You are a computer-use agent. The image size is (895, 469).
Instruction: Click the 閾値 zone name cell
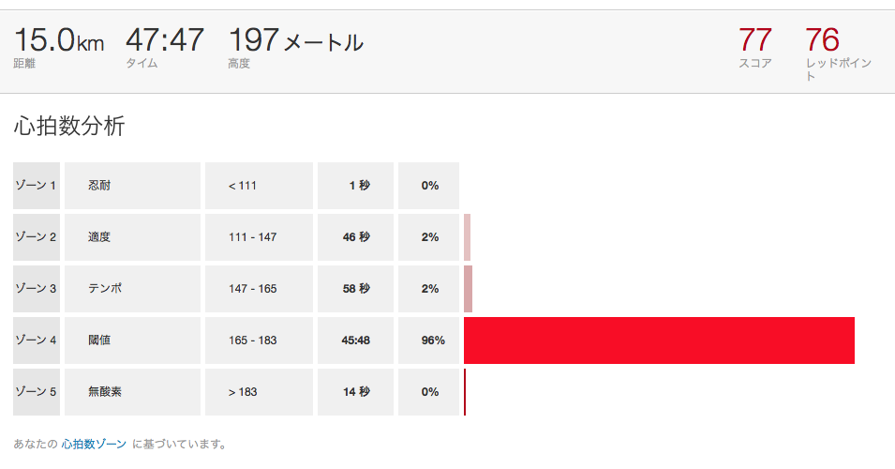pyautogui.click(x=132, y=340)
